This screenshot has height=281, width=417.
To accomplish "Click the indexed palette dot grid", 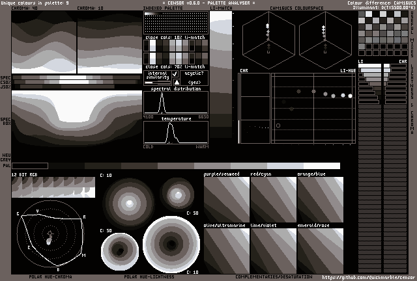I will [x=176, y=23].
